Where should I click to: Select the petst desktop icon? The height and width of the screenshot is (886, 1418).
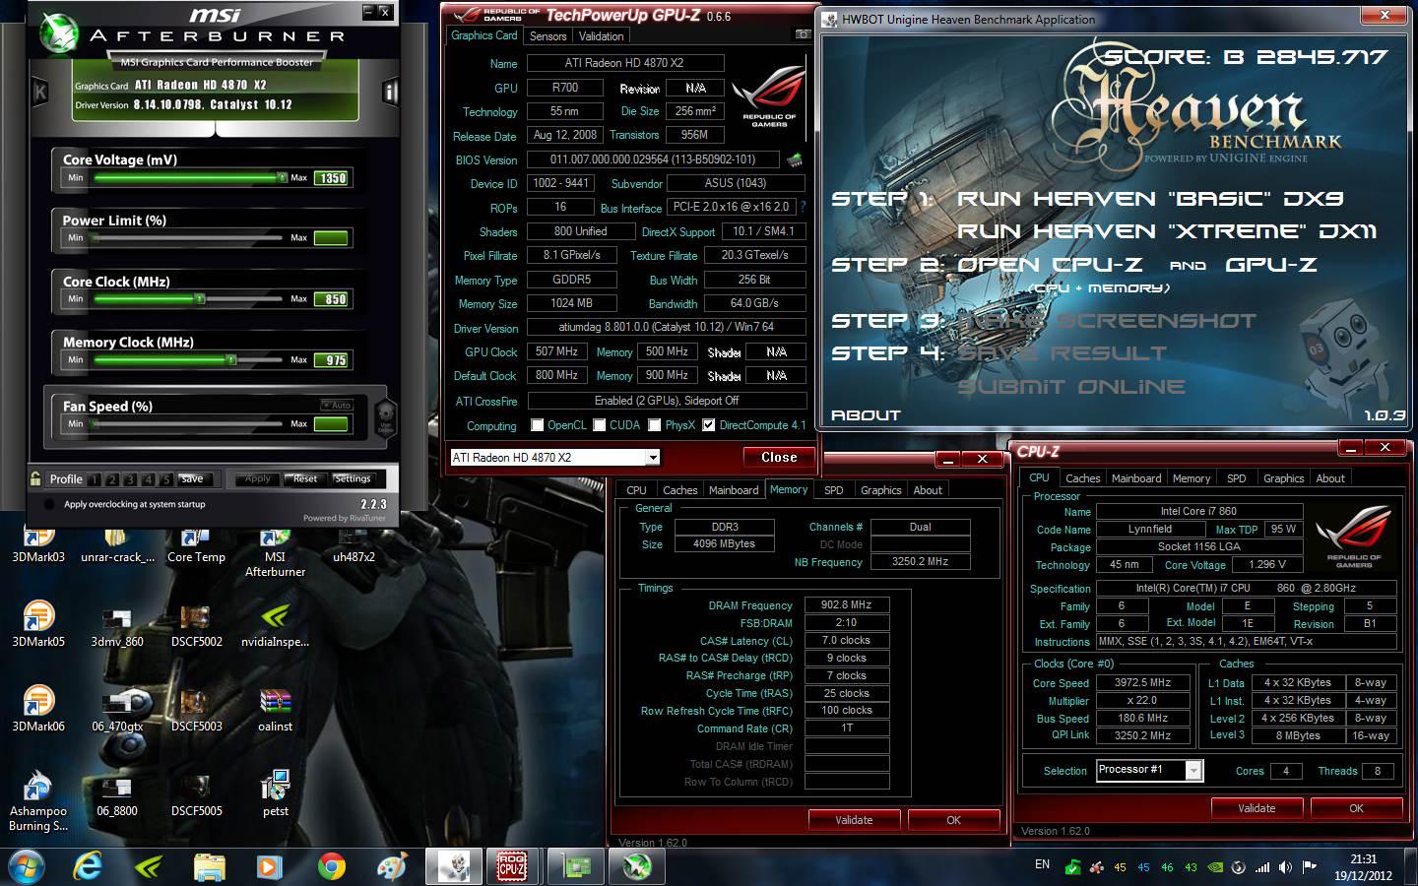(x=275, y=791)
